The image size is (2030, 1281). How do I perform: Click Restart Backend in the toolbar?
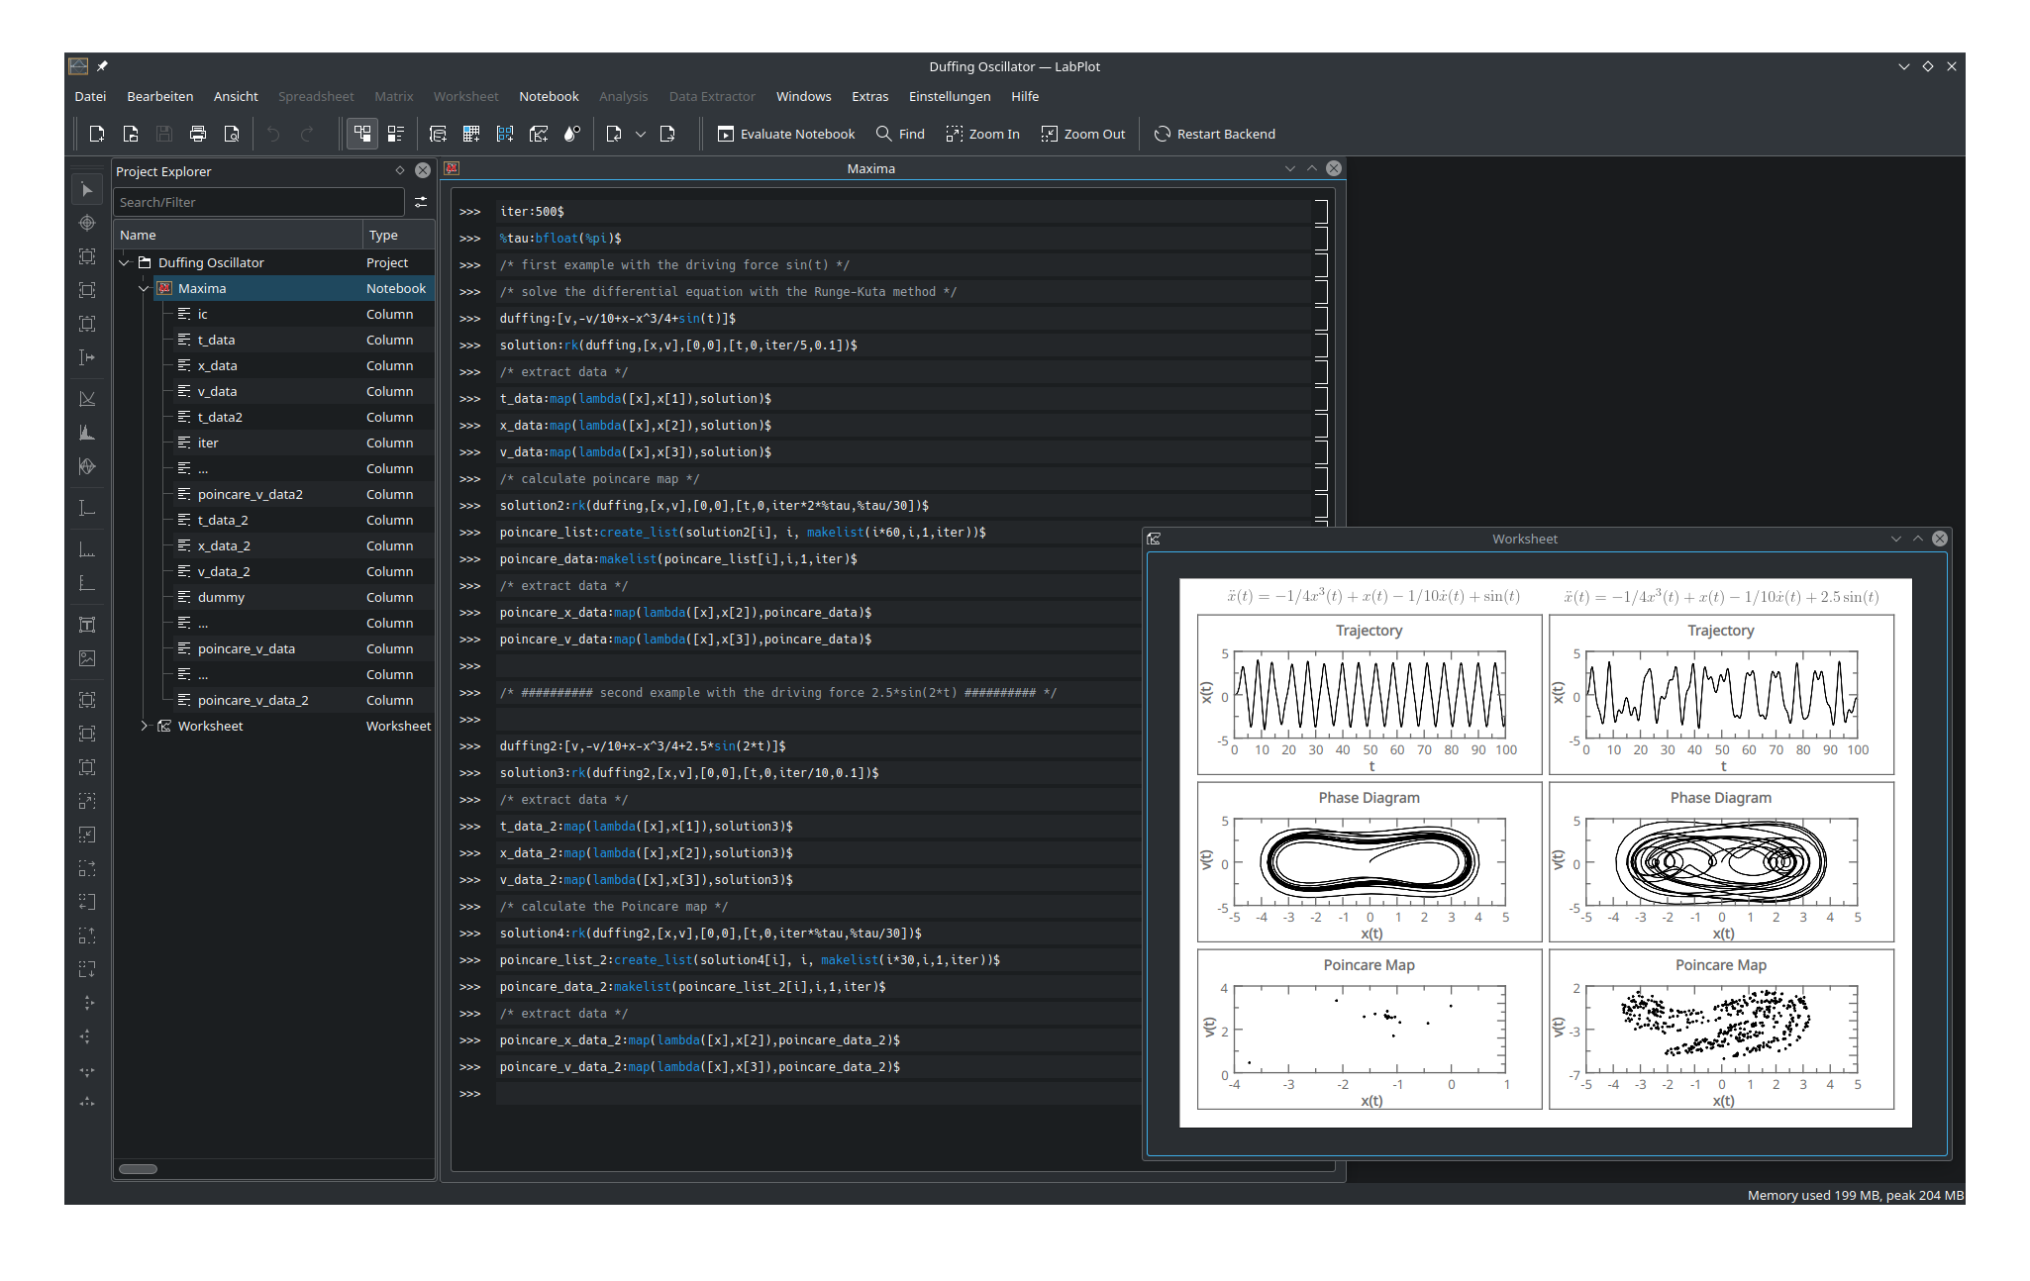click(x=1214, y=134)
